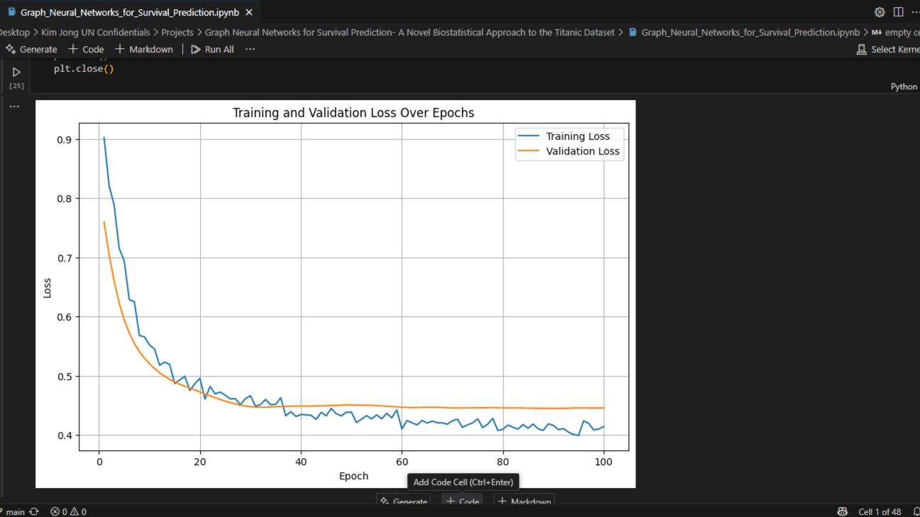This screenshot has width=920, height=517.
Task: Open the Projects breadcrumb
Action: [177, 32]
